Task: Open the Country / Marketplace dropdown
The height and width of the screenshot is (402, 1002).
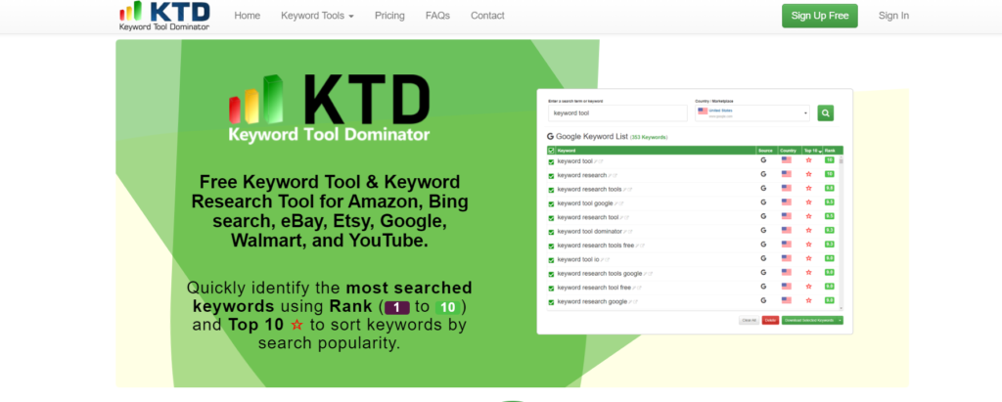Action: click(x=752, y=113)
